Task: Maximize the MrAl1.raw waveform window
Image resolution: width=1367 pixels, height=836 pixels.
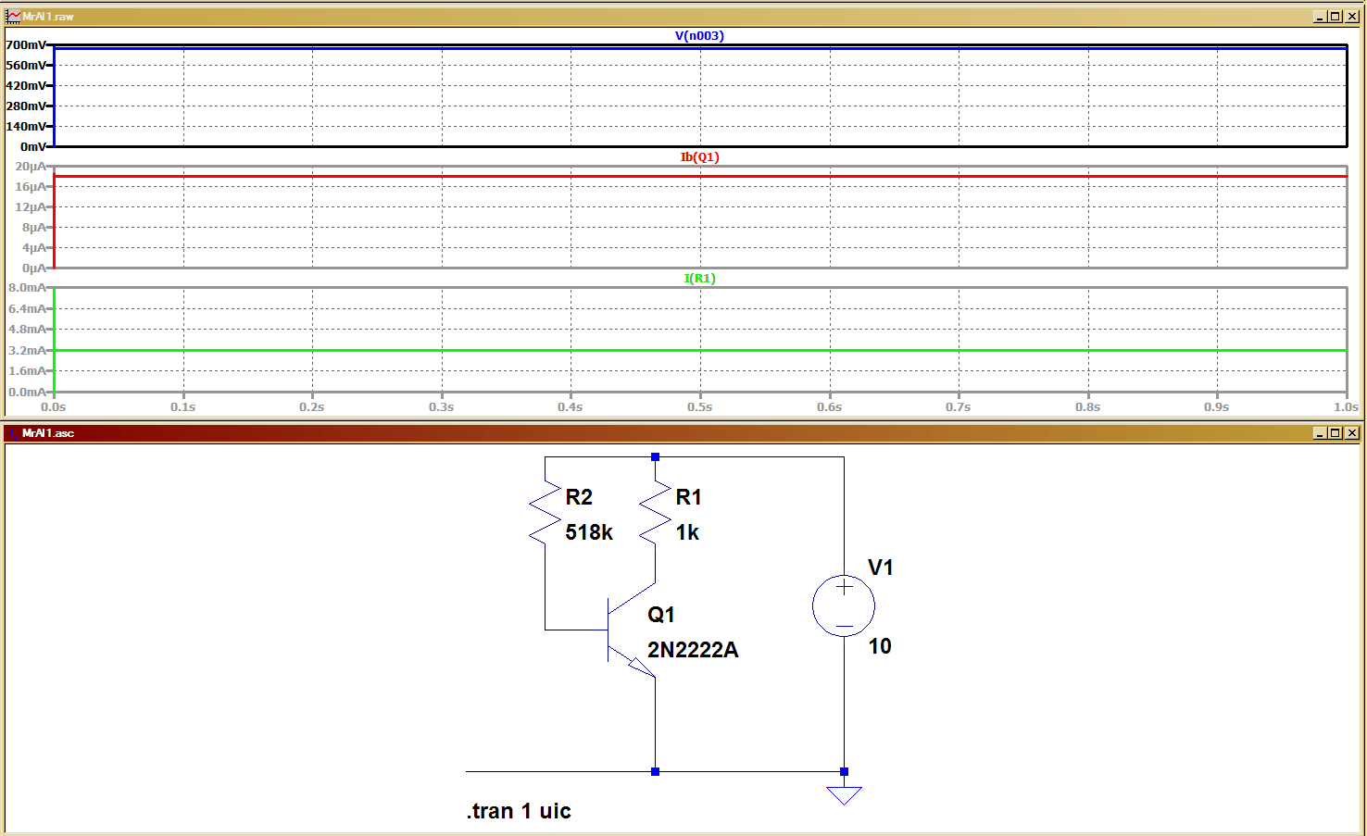Action: click(1336, 17)
